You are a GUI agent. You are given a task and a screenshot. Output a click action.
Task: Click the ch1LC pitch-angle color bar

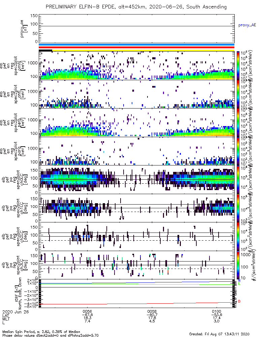click(238, 208)
